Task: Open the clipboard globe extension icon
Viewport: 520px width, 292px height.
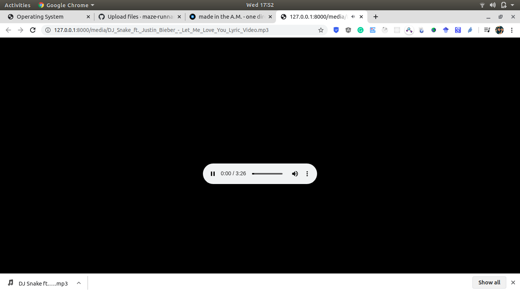Action: 421,30
